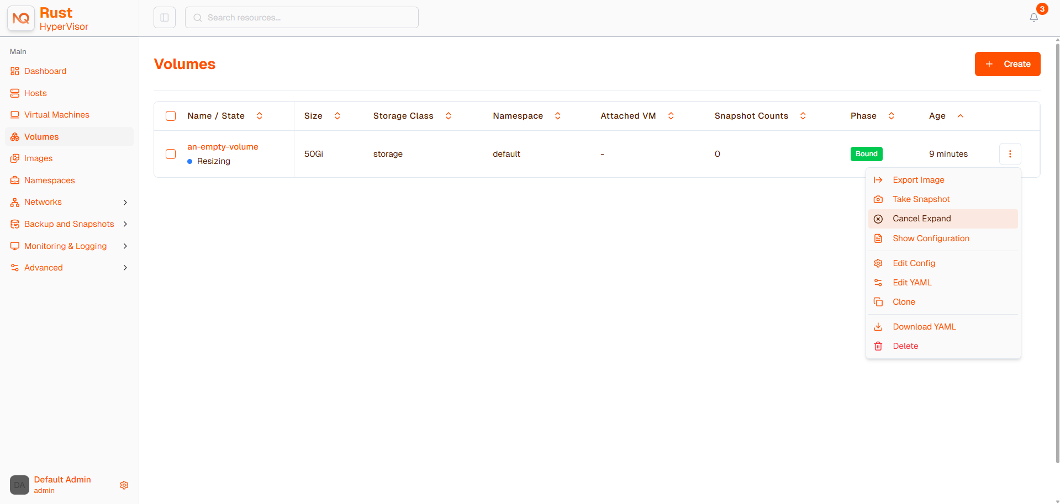Open user settings gear icon
The image size is (1060, 504).
pyautogui.click(x=124, y=485)
